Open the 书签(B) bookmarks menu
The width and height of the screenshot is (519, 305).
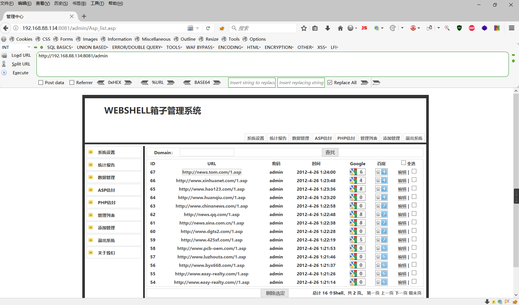(x=79, y=3)
